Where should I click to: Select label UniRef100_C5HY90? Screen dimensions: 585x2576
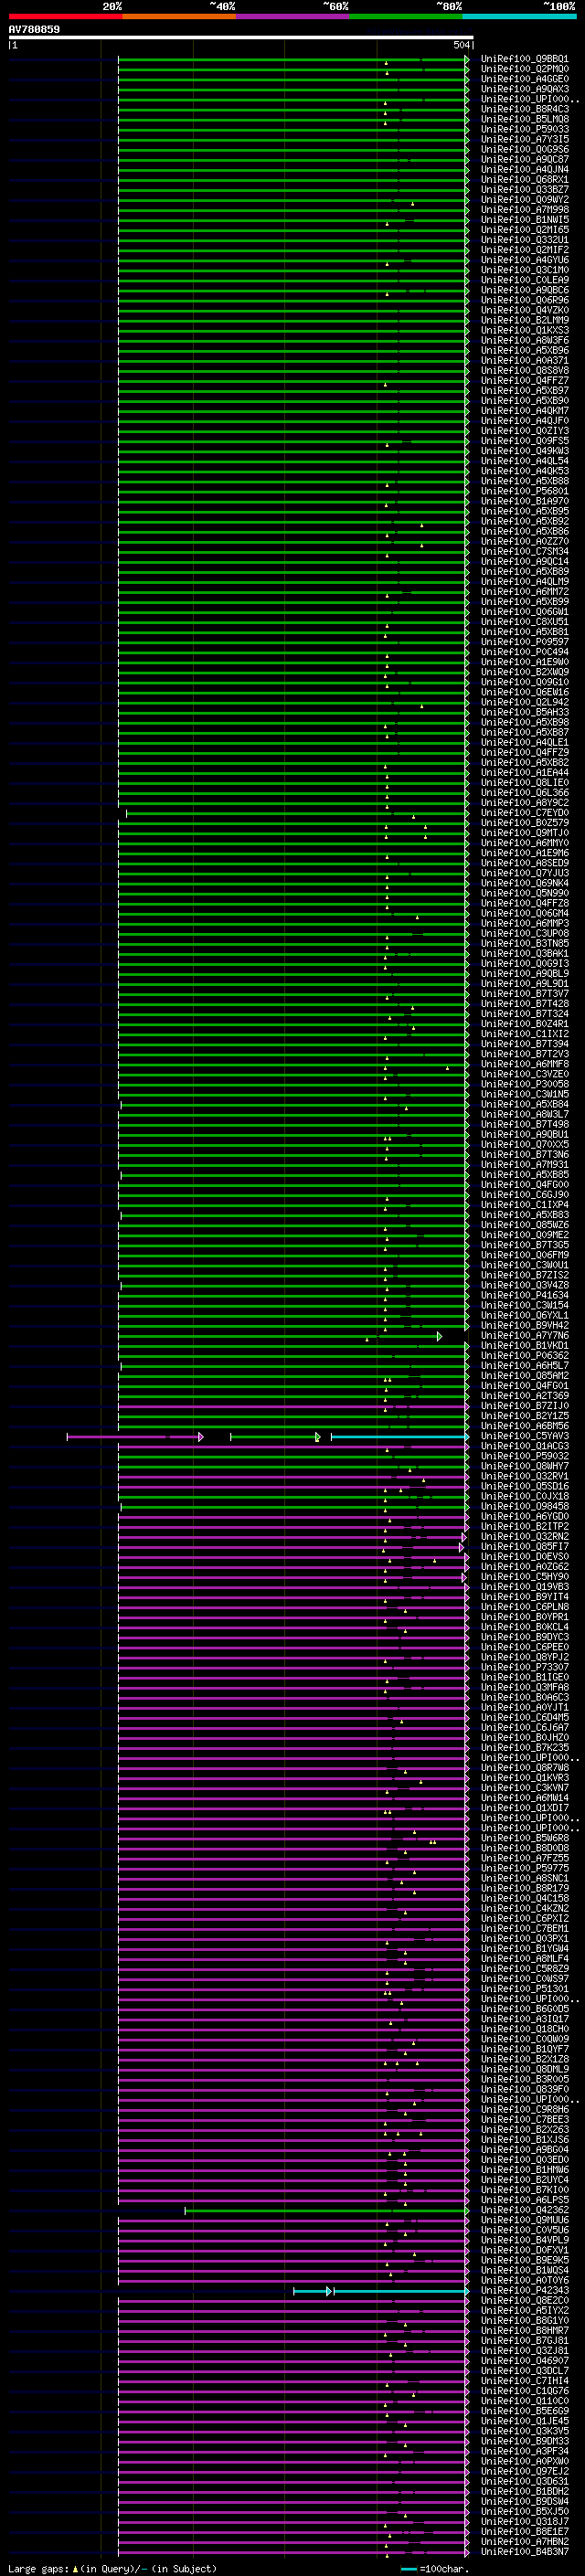click(524, 1577)
